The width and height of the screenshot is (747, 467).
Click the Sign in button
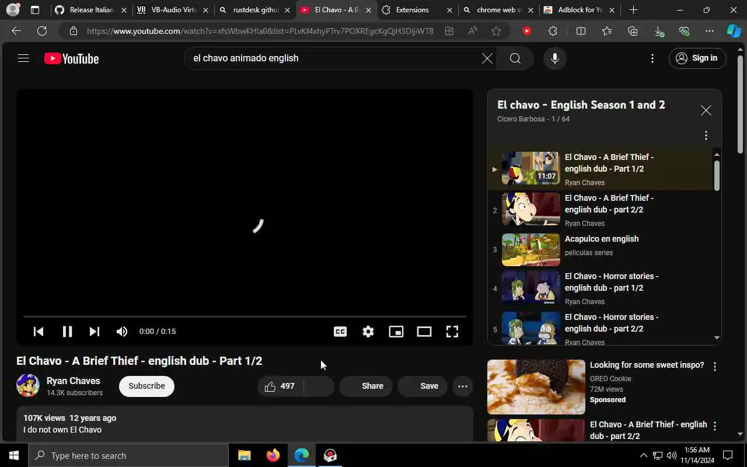click(697, 58)
